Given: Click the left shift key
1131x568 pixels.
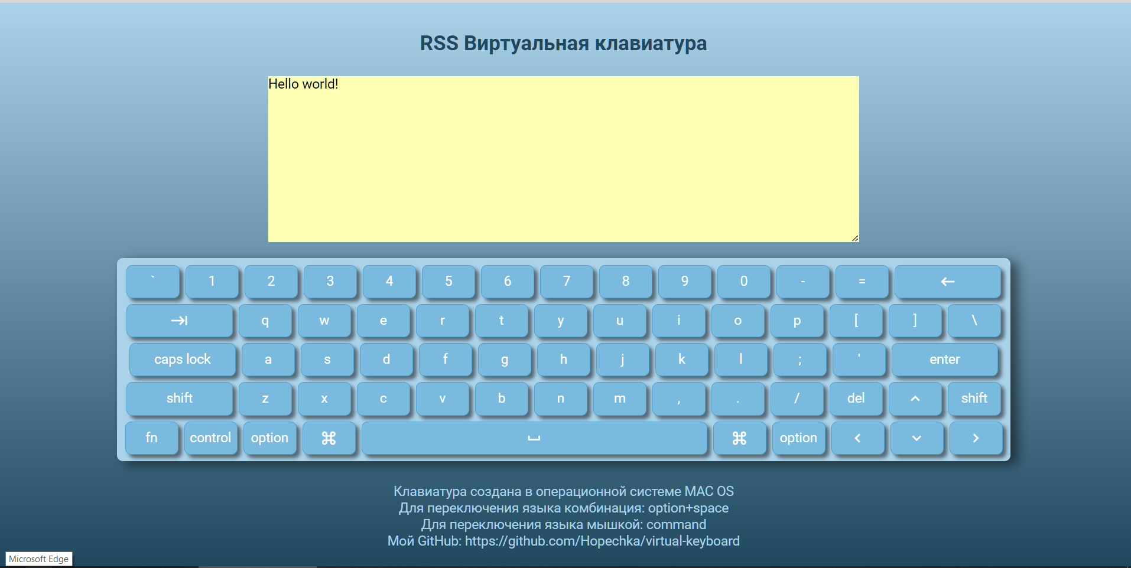Looking at the screenshot, I should [180, 399].
